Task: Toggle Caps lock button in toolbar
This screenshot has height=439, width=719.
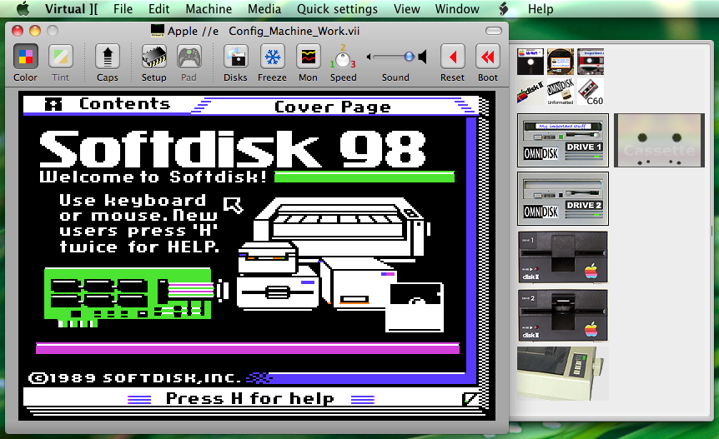Action: click(108, 57)
